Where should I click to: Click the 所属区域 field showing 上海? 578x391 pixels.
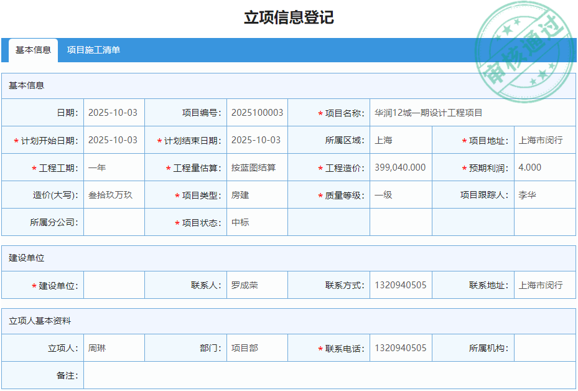click(x=401, y=140)
